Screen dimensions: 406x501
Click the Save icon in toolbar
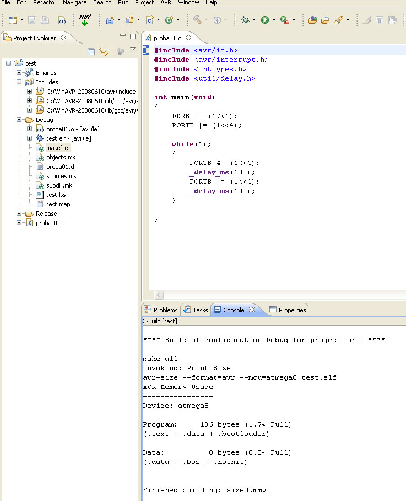pyautogui.click(x=32, y=20)
